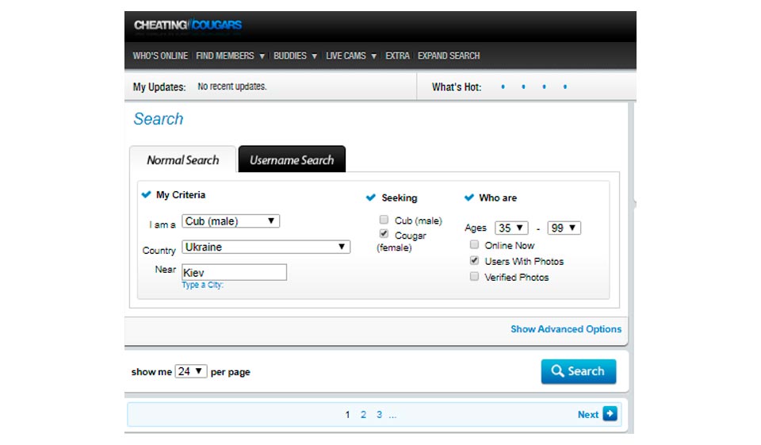Screen dimensions: 761x445
Task: Expand the minimum age dropdown set to 35
Action: click(512, 228)
